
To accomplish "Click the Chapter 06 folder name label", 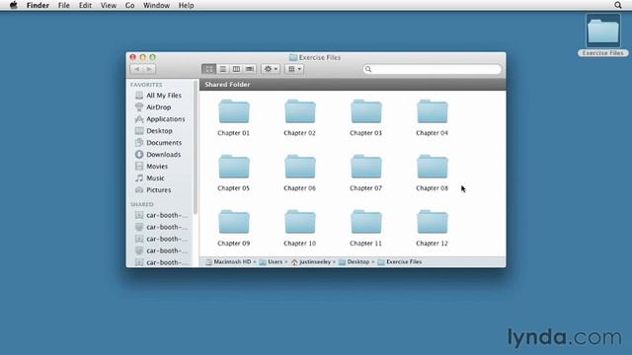I will tap(300, 188).
